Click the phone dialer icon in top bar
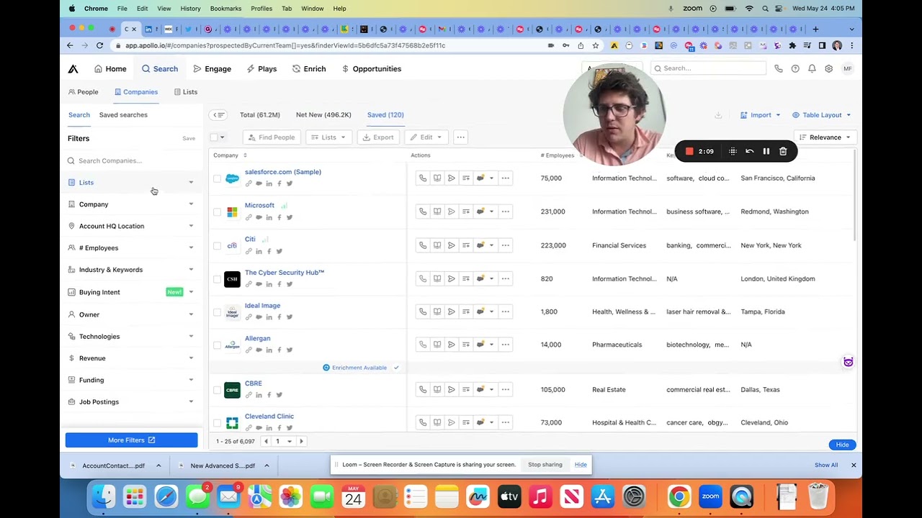Viewport: 922px width, 518px height. (779, 68)
